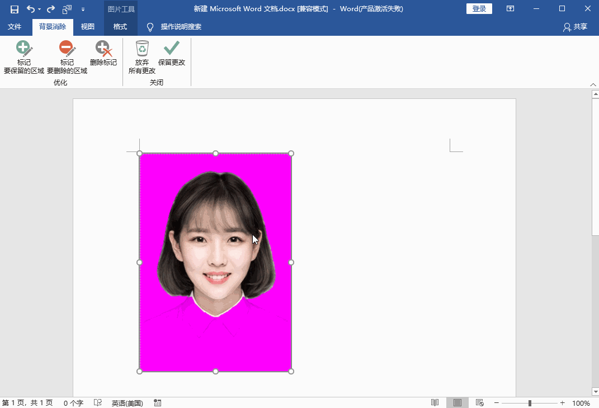599x408 pixels.
Task: Apply edits with 保留更改 checkmark
Action: 172,54
